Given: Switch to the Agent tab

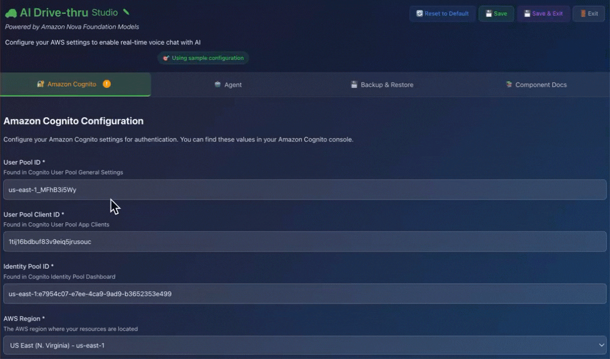Looking at the screenshot, I should pos(228,84).
